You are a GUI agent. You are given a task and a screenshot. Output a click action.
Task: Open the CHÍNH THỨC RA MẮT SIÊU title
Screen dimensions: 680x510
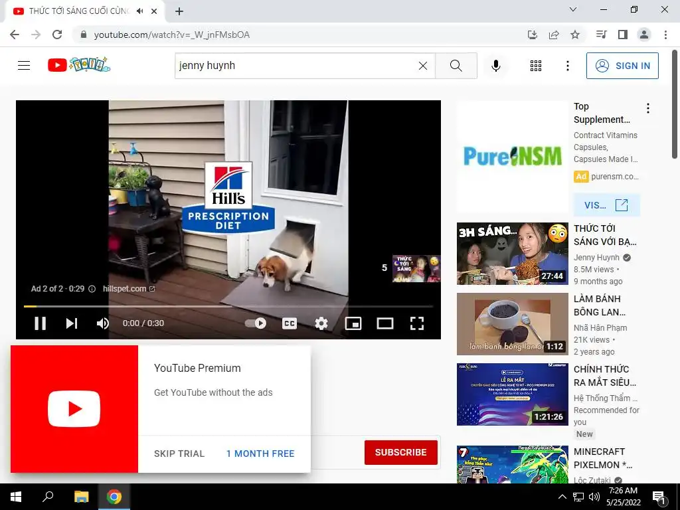coord(604,376)
